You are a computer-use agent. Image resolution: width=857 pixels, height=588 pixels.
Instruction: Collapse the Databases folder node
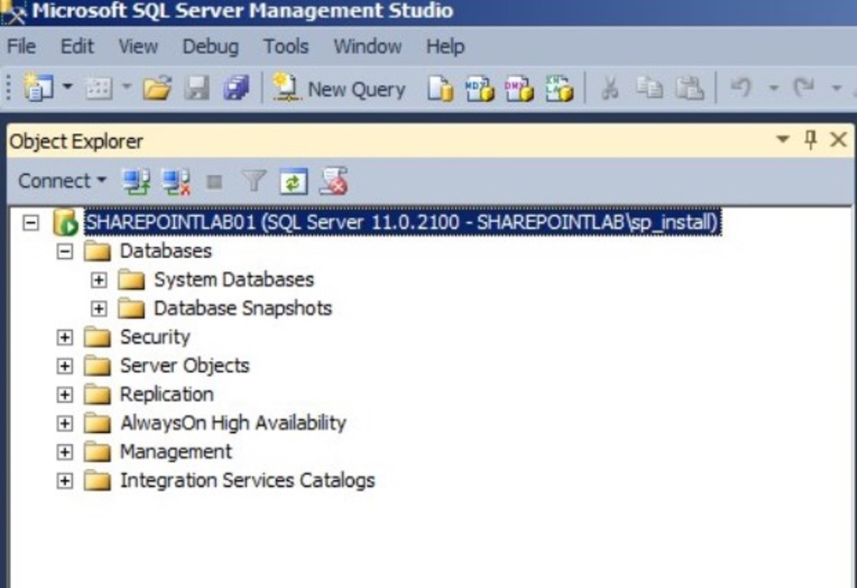[65, 251]
